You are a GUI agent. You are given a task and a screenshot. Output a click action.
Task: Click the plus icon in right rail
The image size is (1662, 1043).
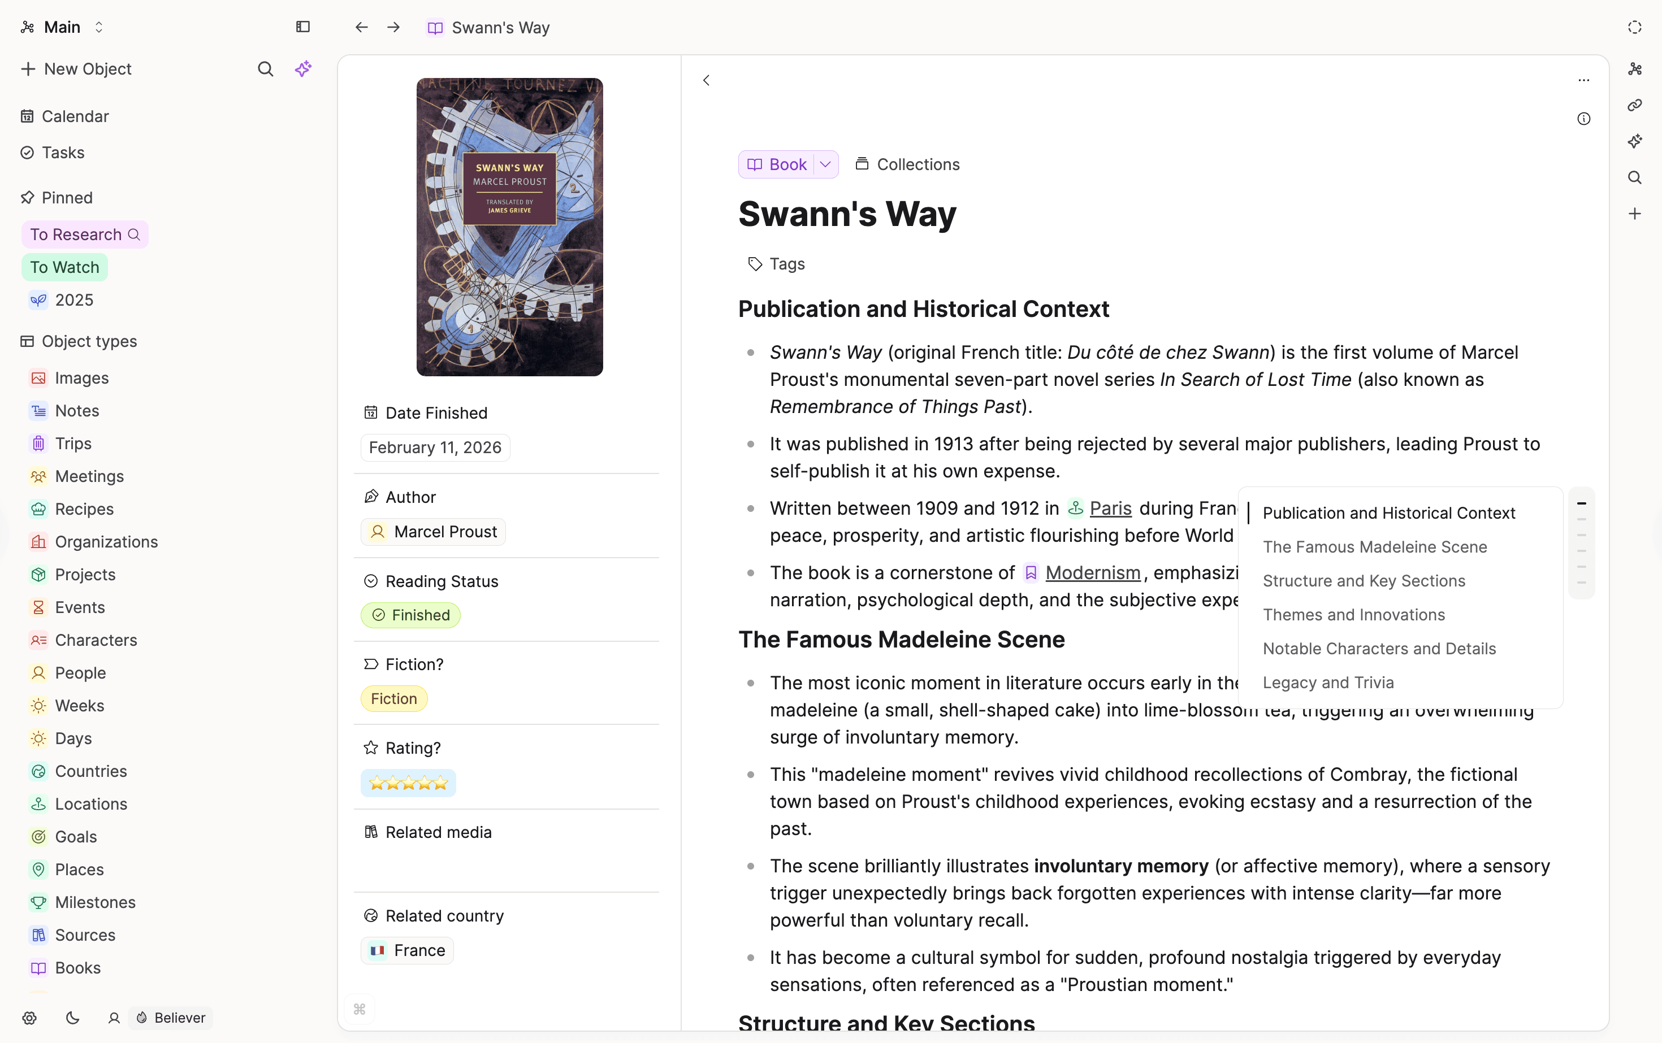(1634, 214)
